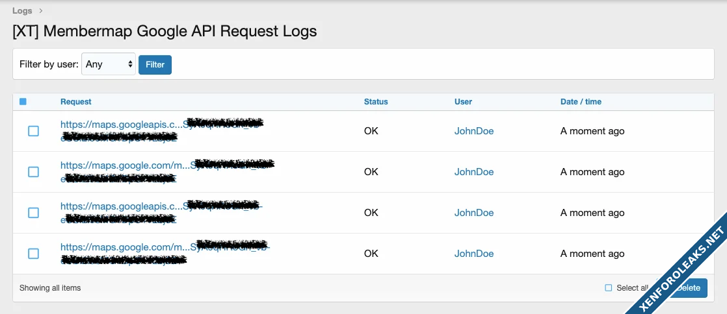Open third row maps.googleapis request link
The width and height of the screenshot is (727, 314).
point(118,206)
